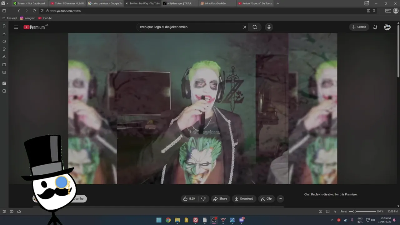Open the Bookmarks panel in sidebar
400x225 pixels.
tap(4, 26)
